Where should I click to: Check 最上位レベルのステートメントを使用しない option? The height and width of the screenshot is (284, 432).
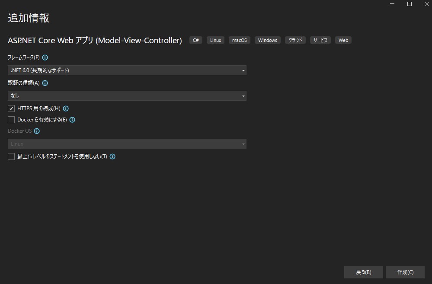click(11, 156)
